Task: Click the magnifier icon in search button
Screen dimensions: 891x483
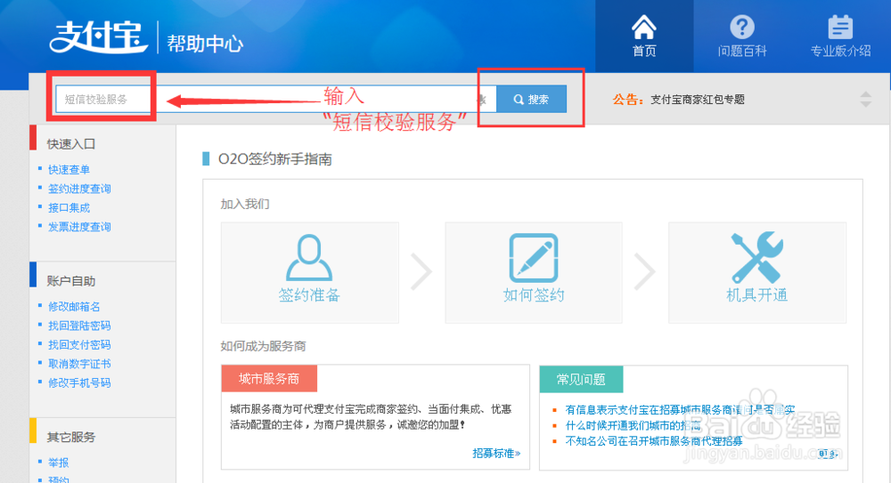Action: (519, 100)
